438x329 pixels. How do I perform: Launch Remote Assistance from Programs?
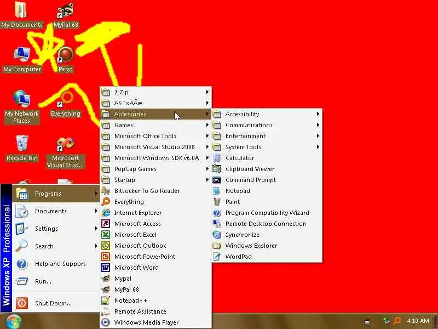[155, 311]
